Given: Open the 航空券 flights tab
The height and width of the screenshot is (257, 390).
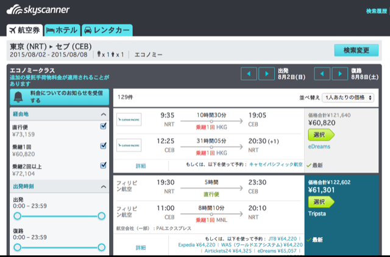Looking at the screenshot, I should coord(24,30).
